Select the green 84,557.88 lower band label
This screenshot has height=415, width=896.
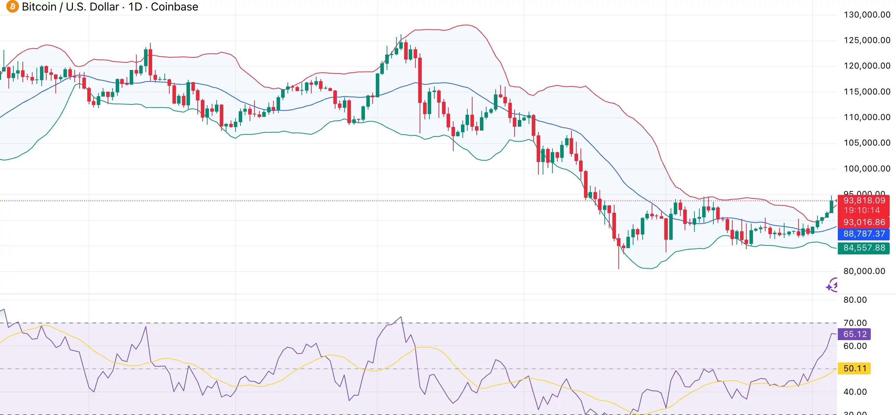coord(864,248)
